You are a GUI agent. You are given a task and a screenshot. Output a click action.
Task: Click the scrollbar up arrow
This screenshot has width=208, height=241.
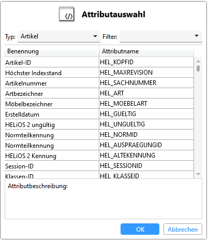(x=198, y=61)
